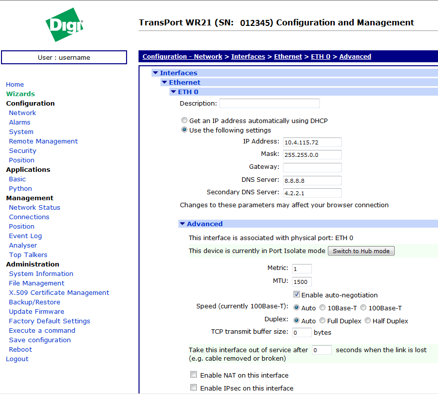The height and width of the screenshot is (395, 438).
Task: Click the IP Address input field
Action: point(312,142)
